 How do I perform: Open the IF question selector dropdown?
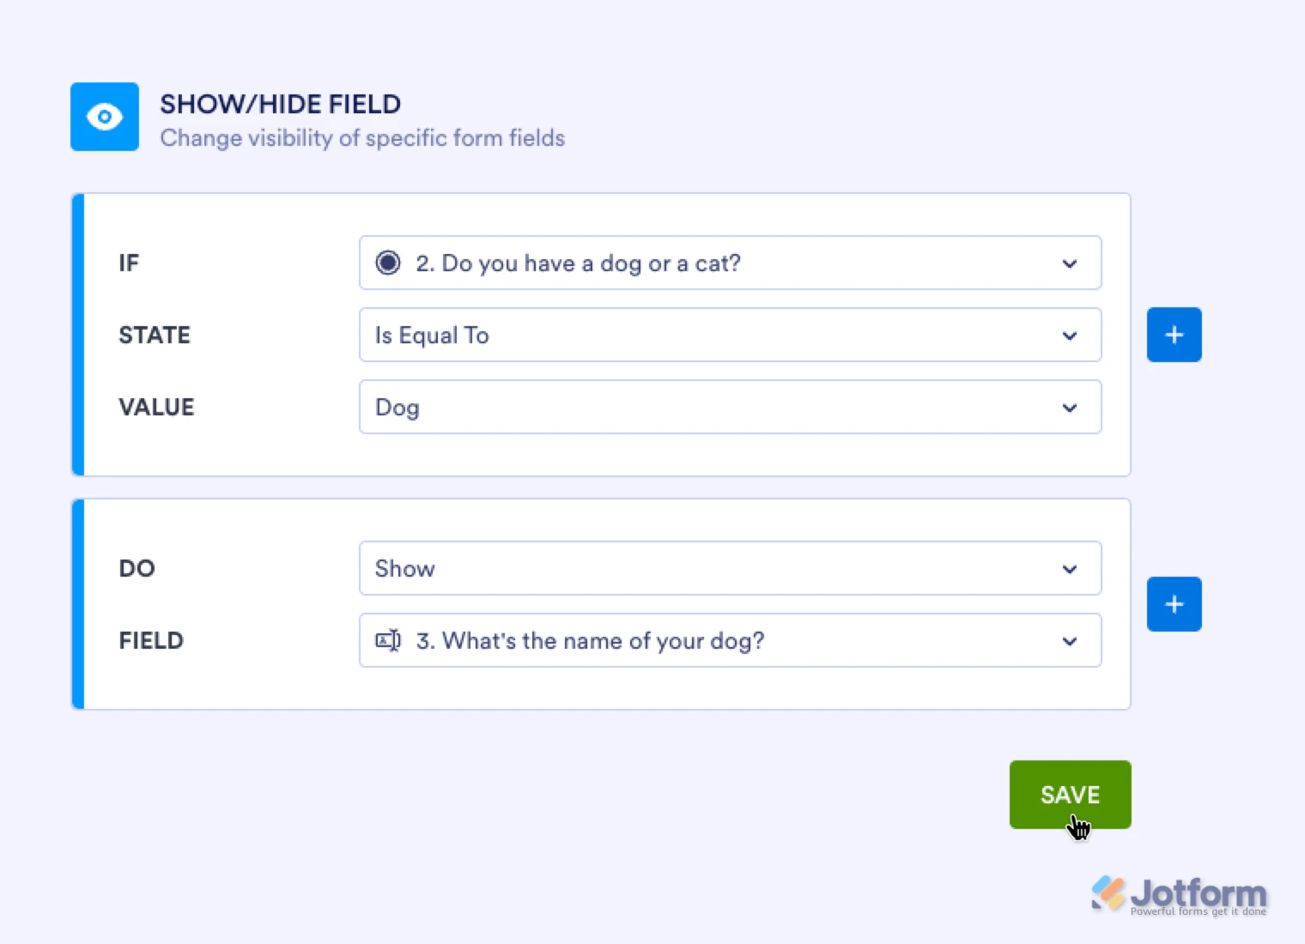click(730, 263)
